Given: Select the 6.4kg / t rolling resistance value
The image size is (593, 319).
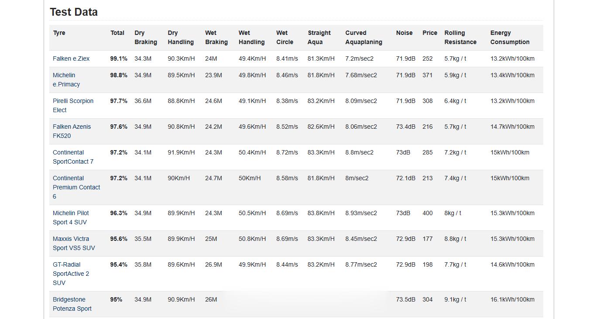Looking at the screenshot, I should click(x=455, y=101).
